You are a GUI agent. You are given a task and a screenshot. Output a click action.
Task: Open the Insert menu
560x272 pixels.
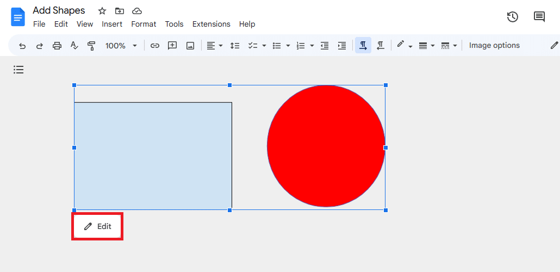pyautogui.click(x=112, y=24)
